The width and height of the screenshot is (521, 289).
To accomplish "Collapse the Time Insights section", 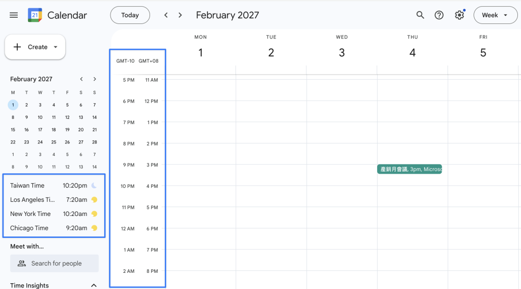I will [94, 285].
